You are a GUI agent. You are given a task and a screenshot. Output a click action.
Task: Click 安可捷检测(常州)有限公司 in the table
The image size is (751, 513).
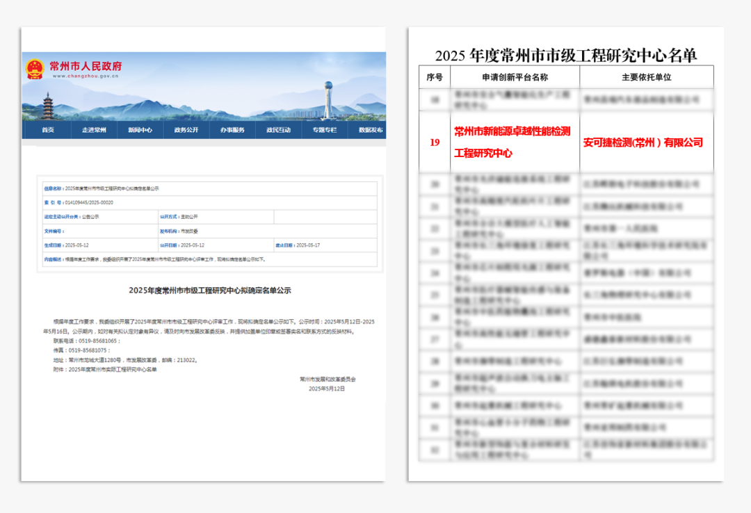click(643, 144)
